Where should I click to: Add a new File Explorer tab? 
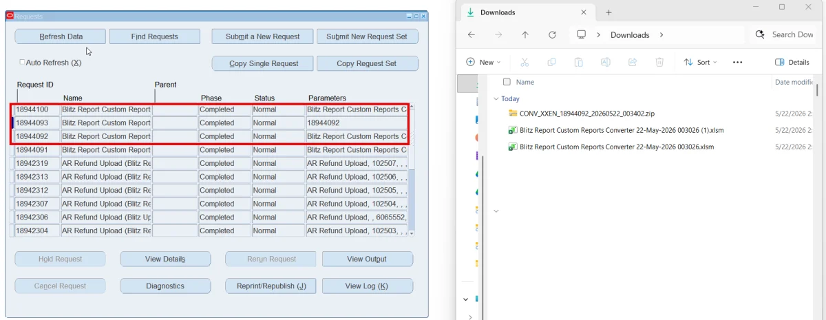(608, 12)
